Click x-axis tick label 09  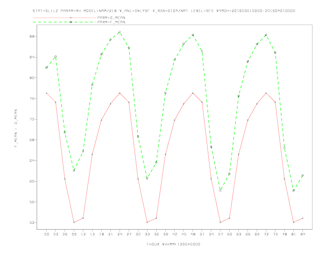74,234
